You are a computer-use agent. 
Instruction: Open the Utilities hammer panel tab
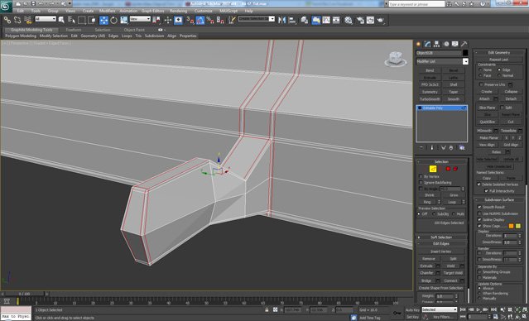point(464,44)
